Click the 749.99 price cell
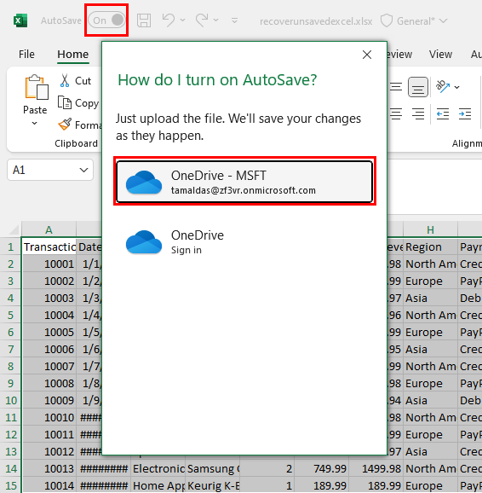482x493 pixels. 321,468
